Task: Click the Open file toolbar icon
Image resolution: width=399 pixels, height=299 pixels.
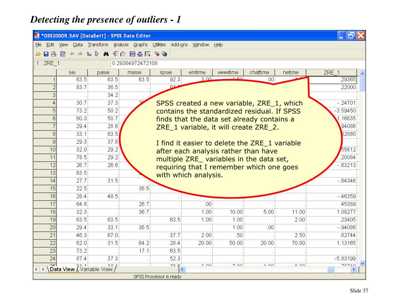Action: click(39, 54)
